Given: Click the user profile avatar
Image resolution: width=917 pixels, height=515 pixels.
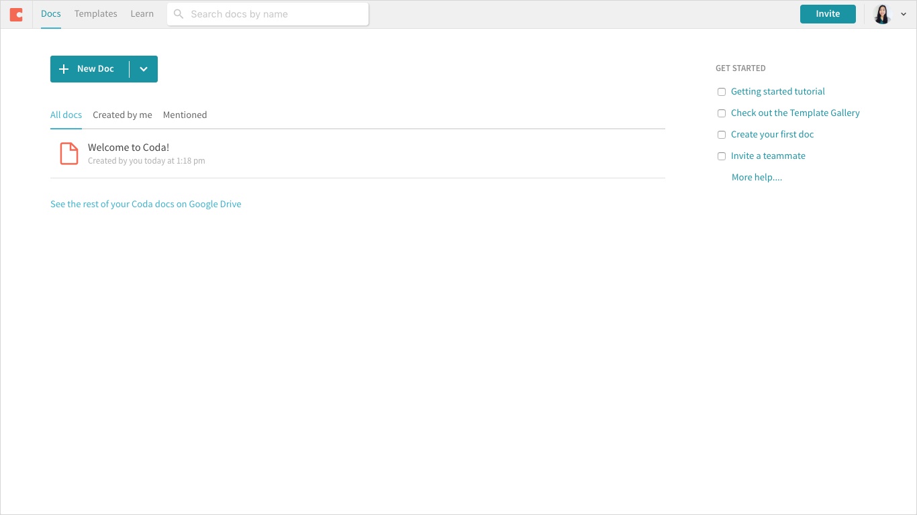Looking at the screenshot, I should [882, 14].
